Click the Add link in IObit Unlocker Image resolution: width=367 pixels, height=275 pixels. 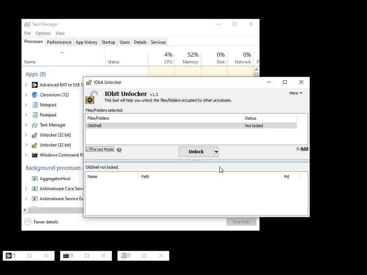302,149
